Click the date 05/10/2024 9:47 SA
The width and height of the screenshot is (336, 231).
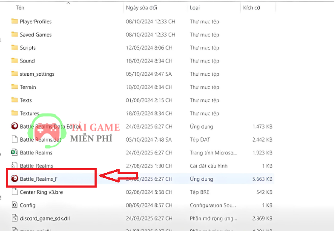point(149,74)
